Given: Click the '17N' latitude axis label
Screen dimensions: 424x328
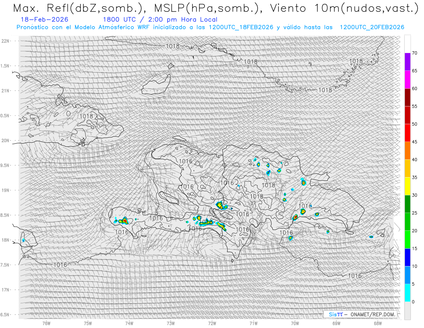Looking at the screenshot, I should pyautogui.click(x=6, y=290).
